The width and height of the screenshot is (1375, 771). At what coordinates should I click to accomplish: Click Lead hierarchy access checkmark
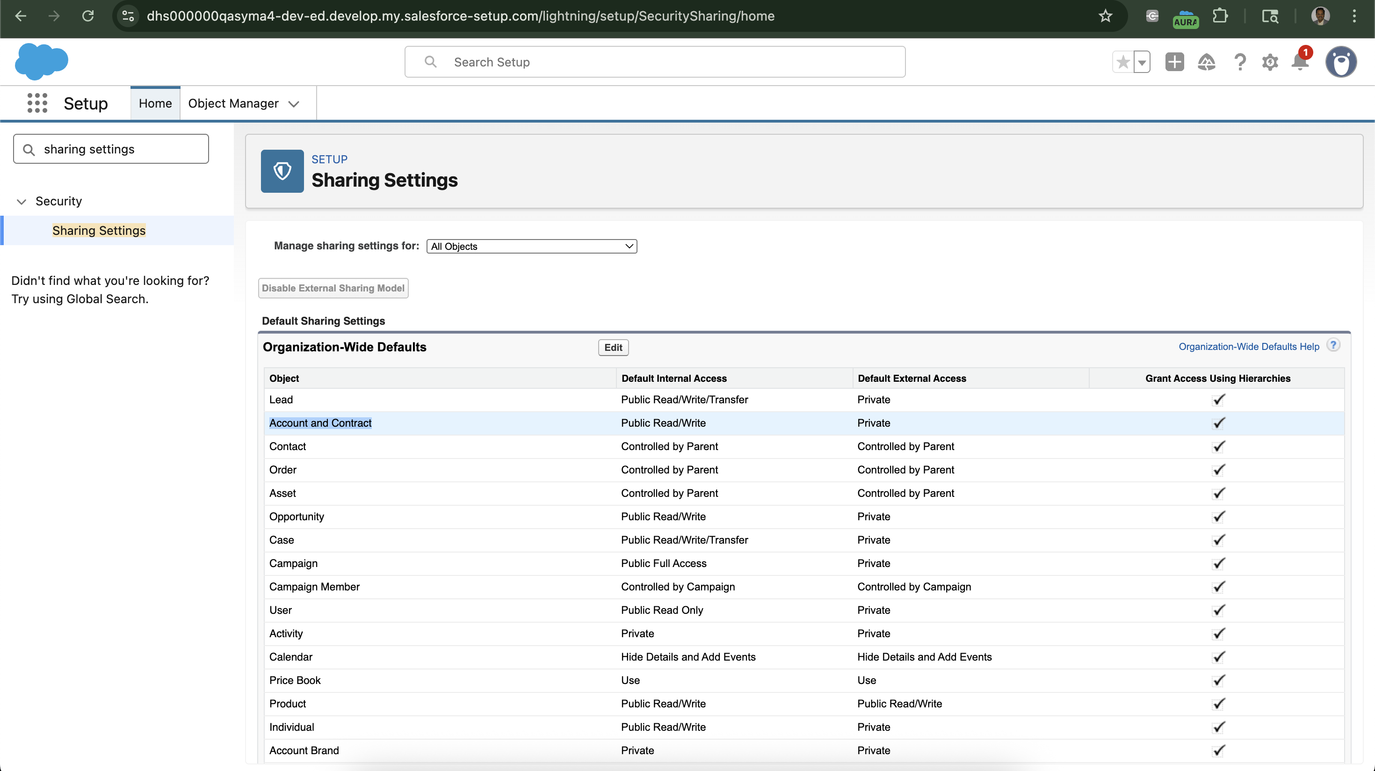pos(1218,400)
